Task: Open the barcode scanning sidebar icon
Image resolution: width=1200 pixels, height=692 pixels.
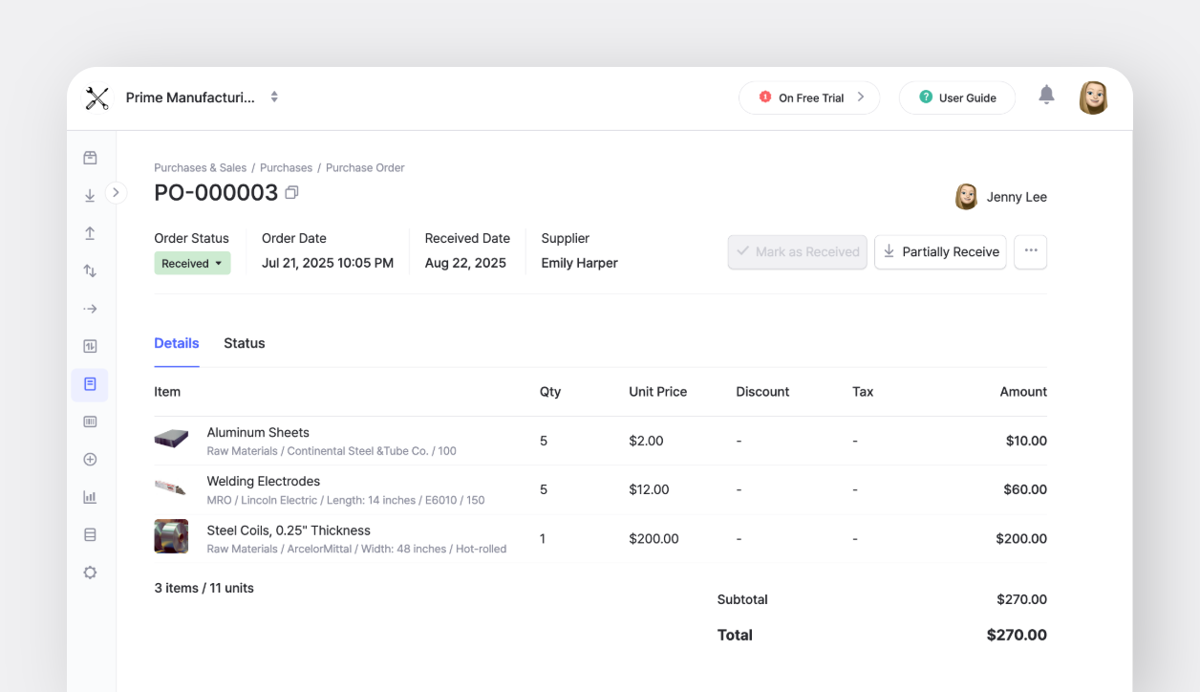Action: click(x=90, y=421)
